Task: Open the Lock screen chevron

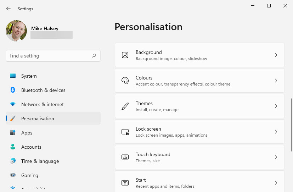Action: pos(276,132)
